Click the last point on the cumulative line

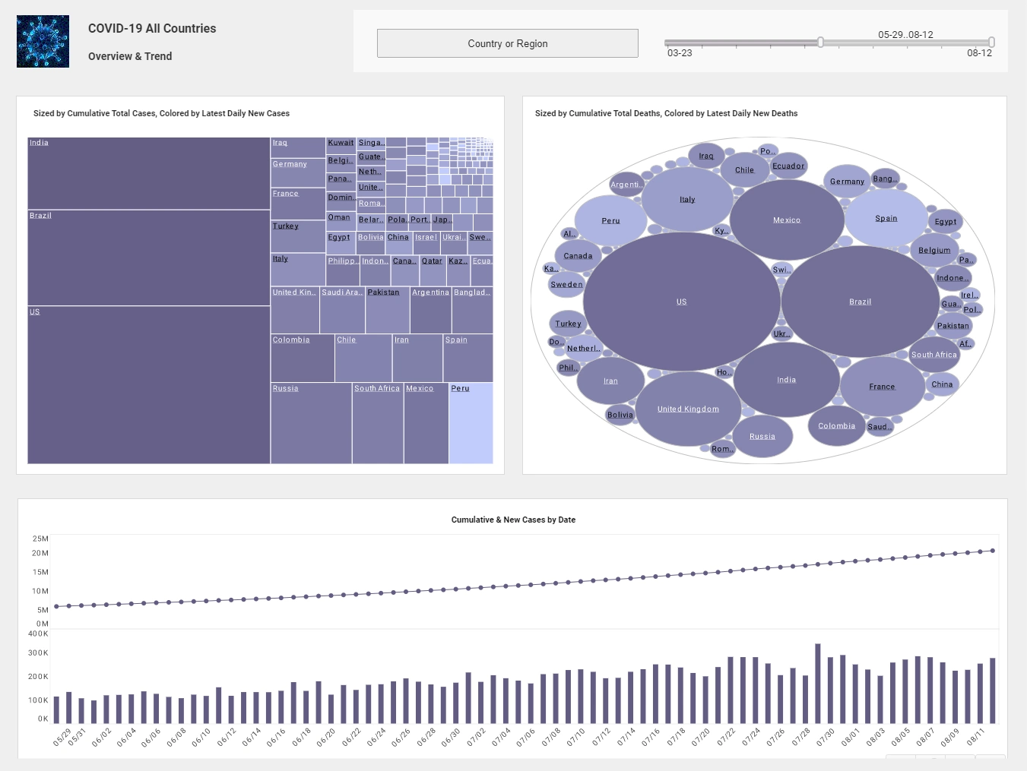[x=992, y=551]
